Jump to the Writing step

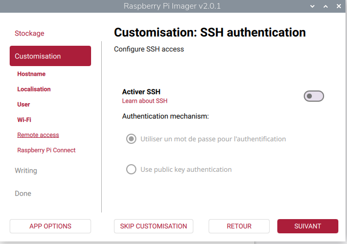pos(26,171)
